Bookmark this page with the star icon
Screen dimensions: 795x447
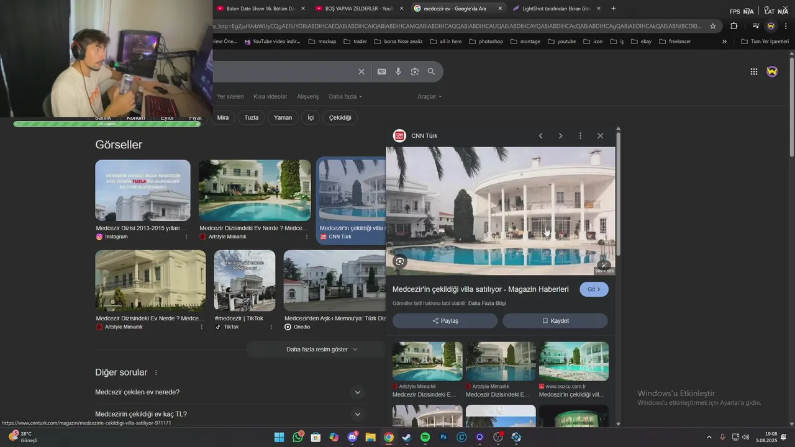(713, 26)
